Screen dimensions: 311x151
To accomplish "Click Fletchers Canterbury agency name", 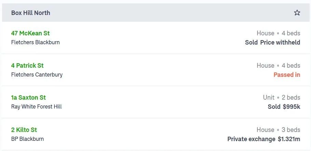I will (37, 74).
